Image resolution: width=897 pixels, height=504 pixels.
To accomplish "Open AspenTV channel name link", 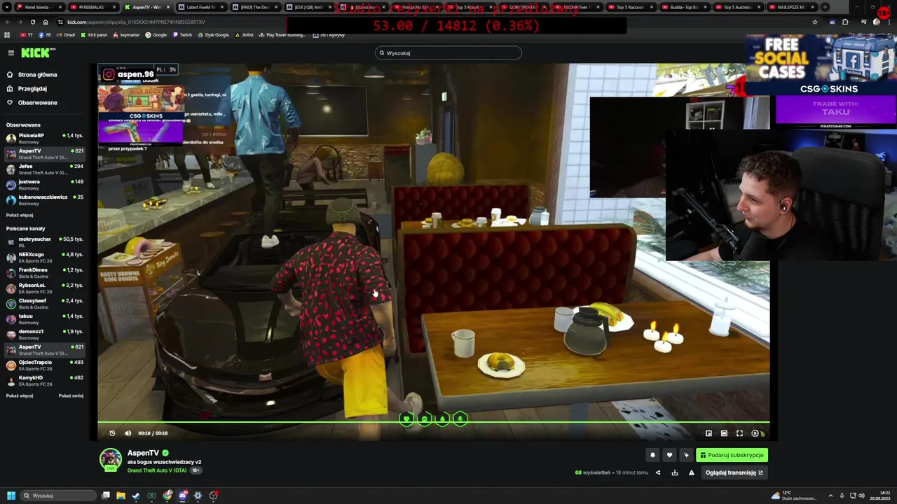I will pos(143,453).
